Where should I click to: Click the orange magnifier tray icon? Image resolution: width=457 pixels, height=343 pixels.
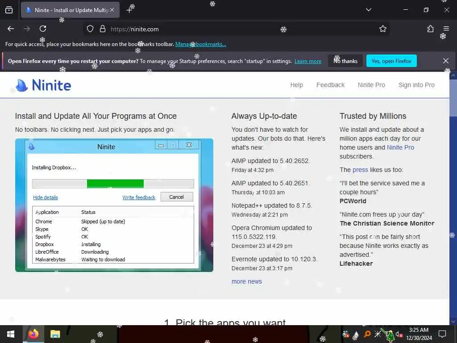pyautogui.click(x=368, y=334)
